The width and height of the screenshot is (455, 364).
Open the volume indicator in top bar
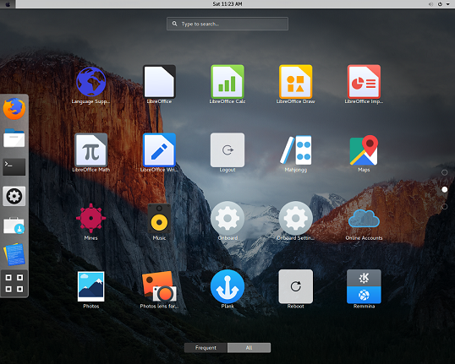click(431, 3)
